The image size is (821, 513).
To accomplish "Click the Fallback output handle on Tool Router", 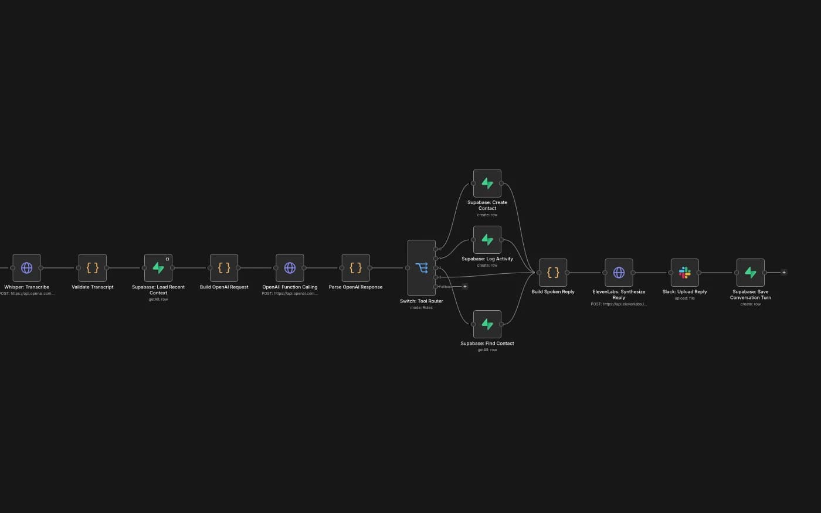I will pos(436,287).
